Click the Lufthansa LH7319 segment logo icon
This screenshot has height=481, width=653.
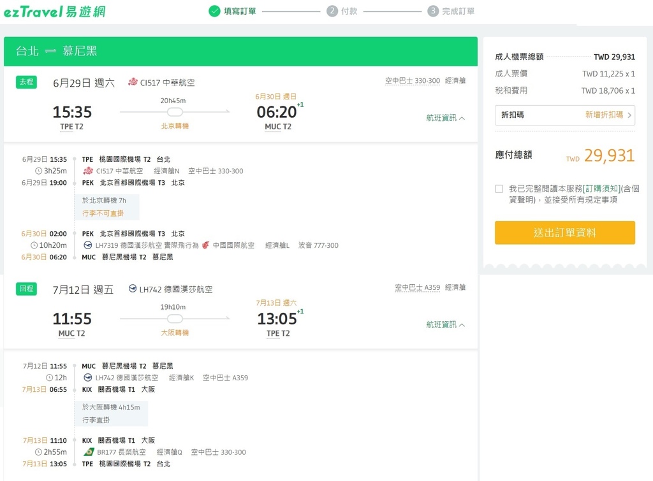88,245
